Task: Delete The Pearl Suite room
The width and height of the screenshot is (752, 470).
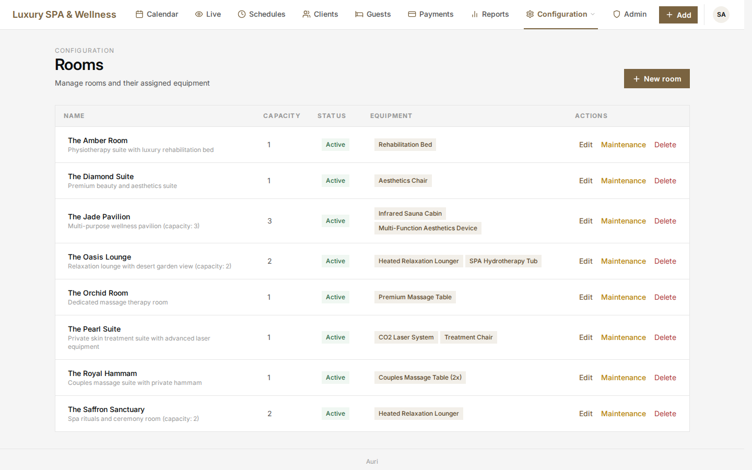Action: pyautogui.click(x=665, y=337)
